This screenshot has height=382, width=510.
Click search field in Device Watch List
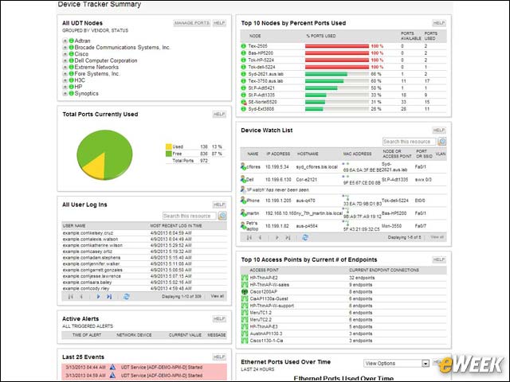409,142
